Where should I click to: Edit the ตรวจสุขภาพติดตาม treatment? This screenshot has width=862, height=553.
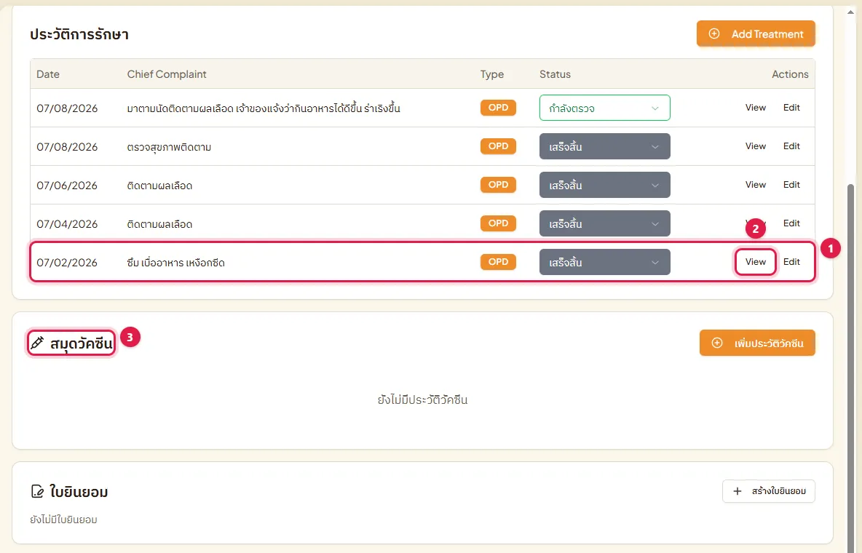791,146
